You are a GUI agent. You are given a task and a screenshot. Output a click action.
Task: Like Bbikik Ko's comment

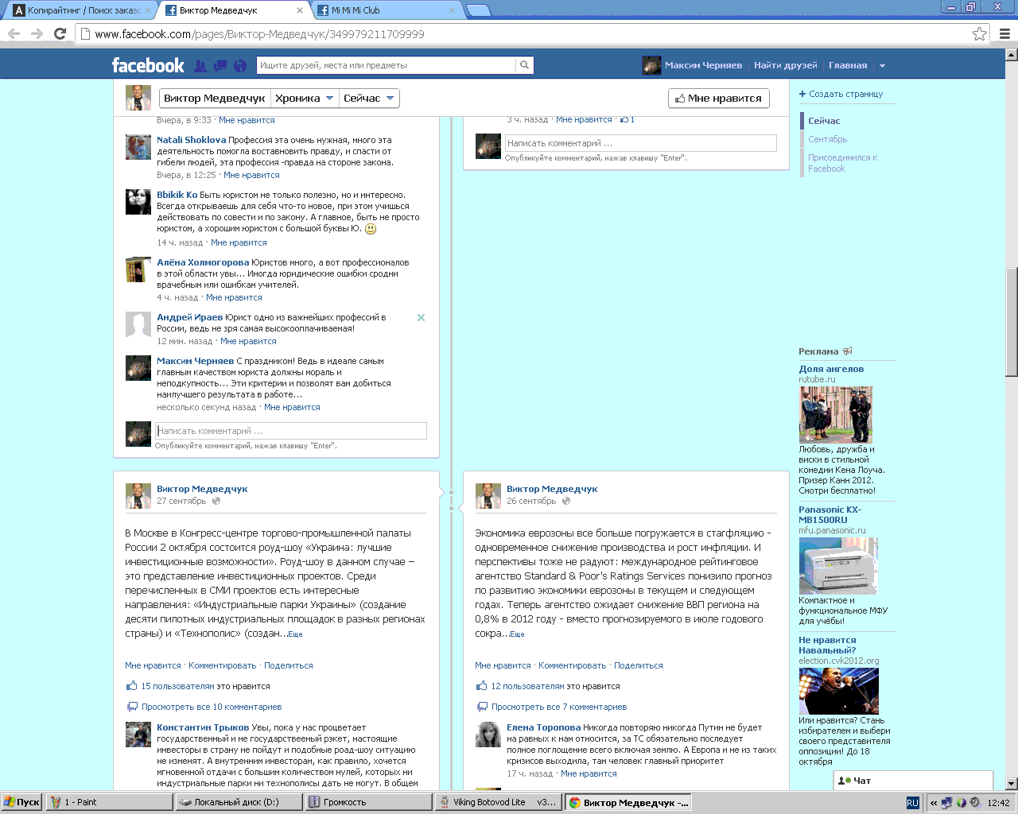239,242
